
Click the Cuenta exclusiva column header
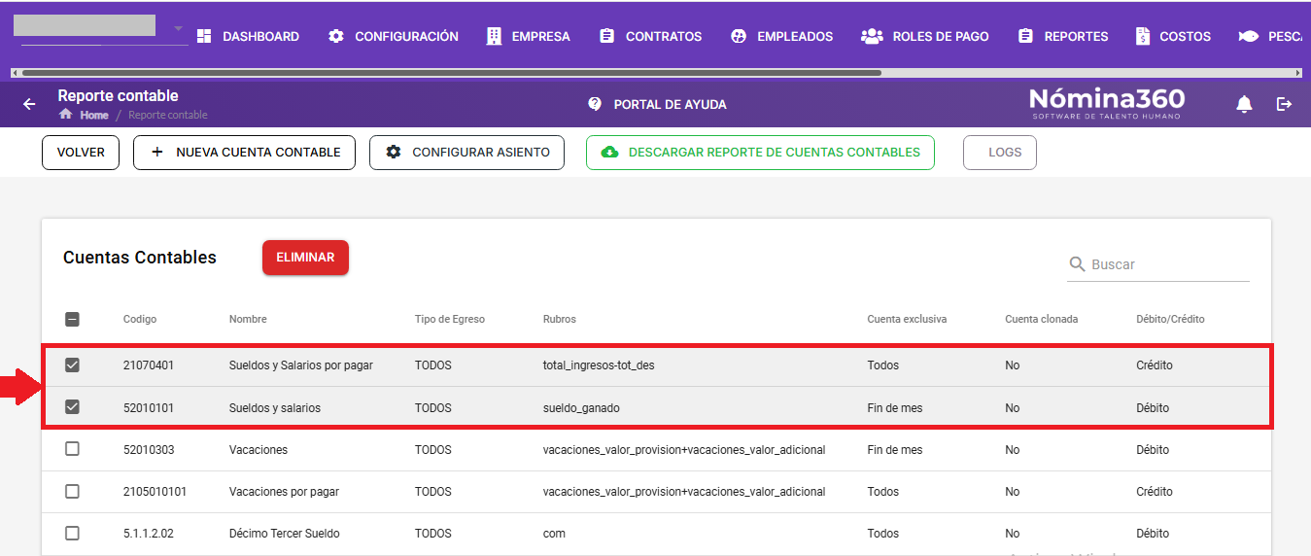pos(907,319)
